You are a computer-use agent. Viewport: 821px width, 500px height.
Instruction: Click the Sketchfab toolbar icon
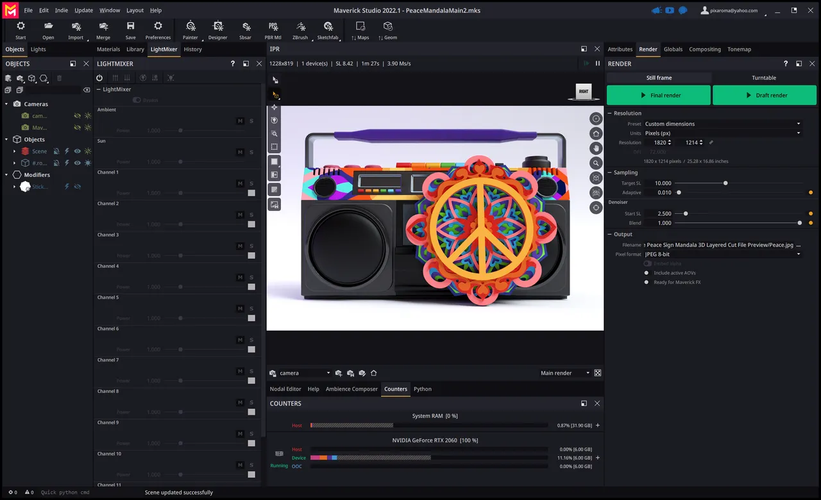tap(328, 29)
